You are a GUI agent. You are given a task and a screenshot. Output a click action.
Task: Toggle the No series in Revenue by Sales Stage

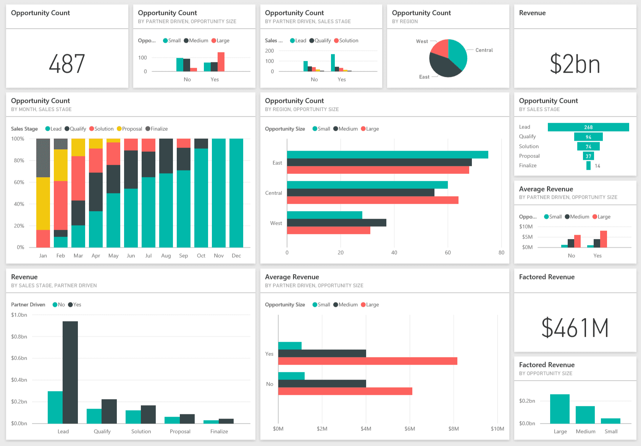pos(55,305)
